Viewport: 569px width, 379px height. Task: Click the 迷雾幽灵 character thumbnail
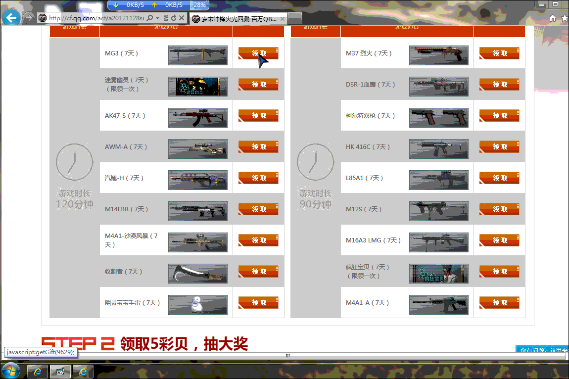click(198, 87)
